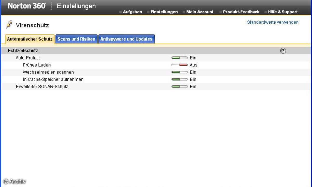Toggle In Cache-Speicher aufnehmen switch
Viewport: 312px width, 187px height.
[x=179, y=79]
